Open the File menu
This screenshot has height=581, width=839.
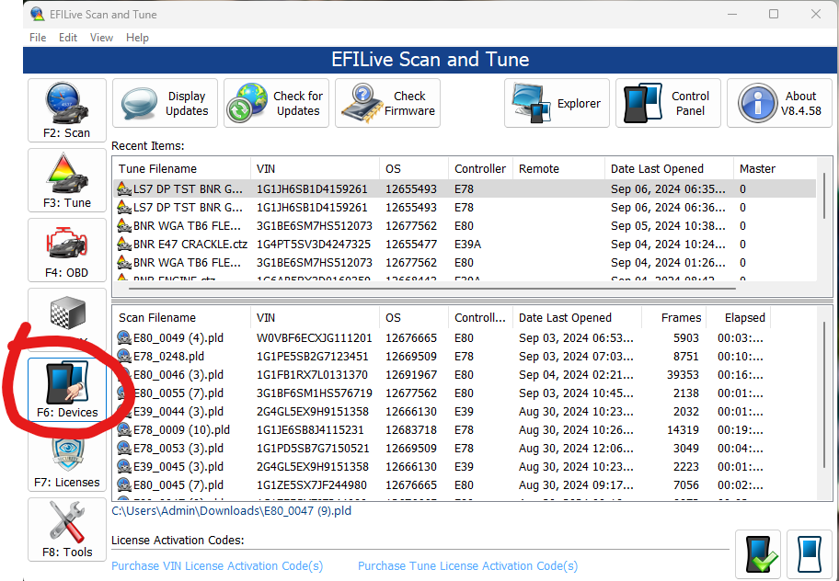click(38, 38)
